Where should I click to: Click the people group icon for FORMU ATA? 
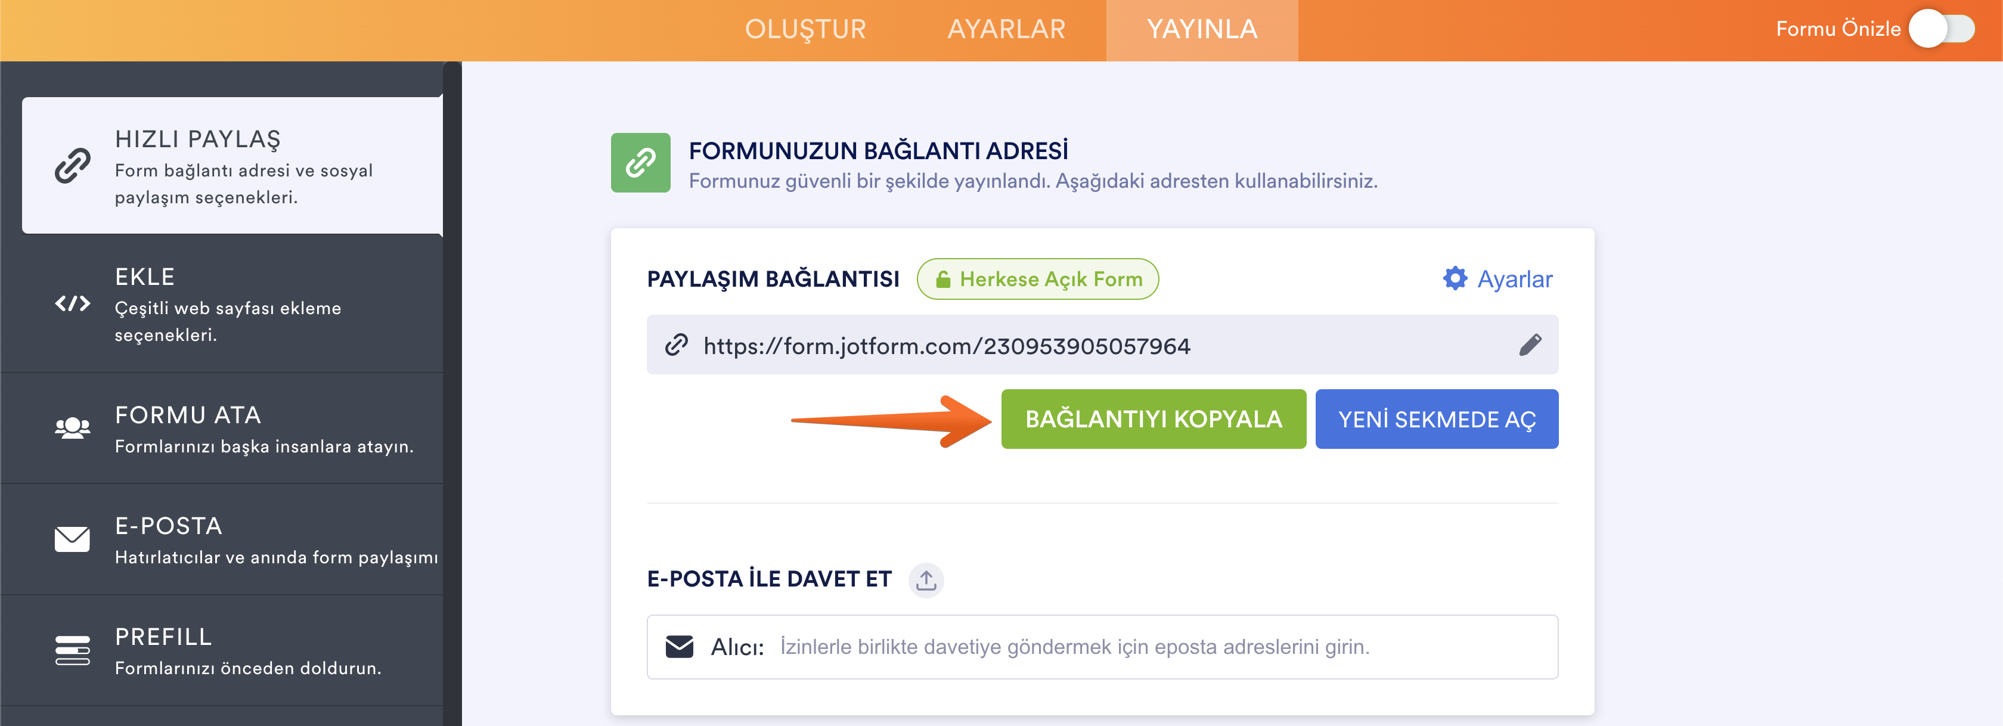72,427
